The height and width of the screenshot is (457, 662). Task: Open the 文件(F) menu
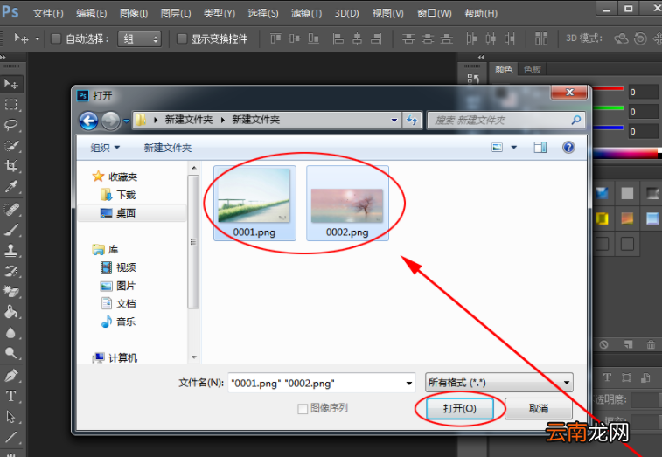48,13
